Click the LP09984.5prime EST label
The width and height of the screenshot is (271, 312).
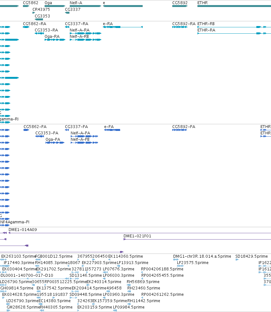[x=129, y=307]
